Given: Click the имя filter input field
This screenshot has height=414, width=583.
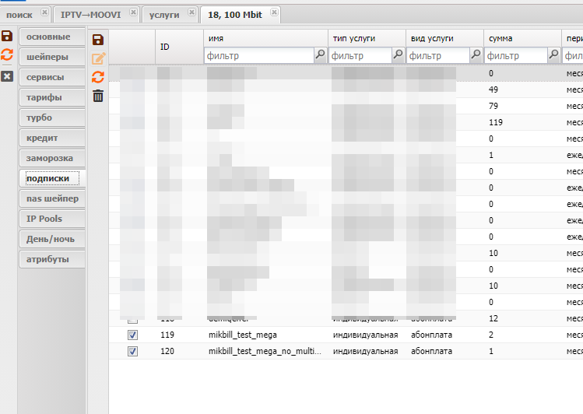Looking at the screenshot, I should (258, 56).
